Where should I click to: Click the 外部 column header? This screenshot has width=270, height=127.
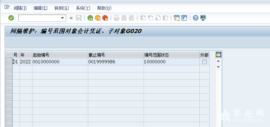click(204, 55)
